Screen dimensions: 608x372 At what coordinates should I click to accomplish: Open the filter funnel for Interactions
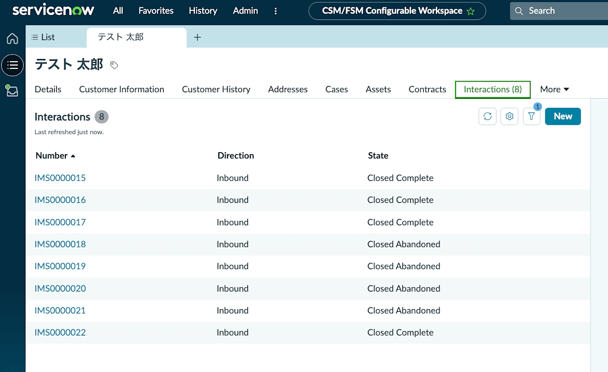click(x=531, y=116)
